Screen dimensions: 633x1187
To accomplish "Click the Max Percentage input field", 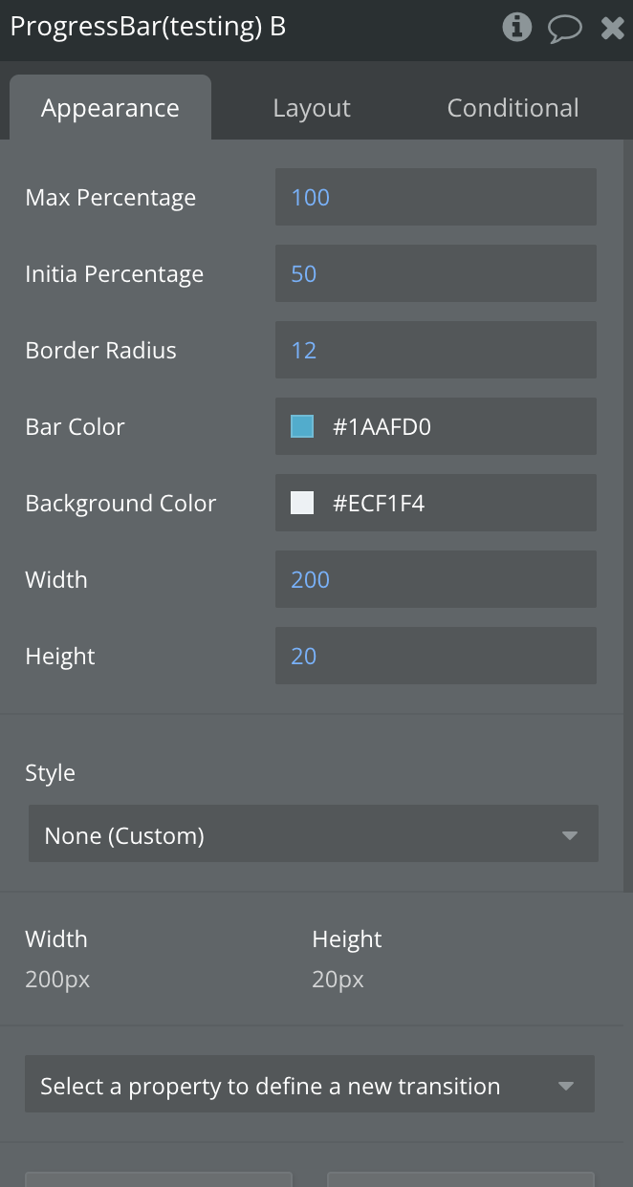I will click(435, 198).
